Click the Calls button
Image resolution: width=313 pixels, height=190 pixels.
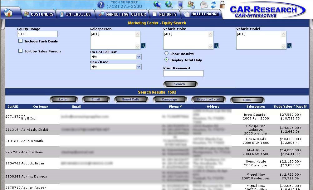click(x=247, y=100)
